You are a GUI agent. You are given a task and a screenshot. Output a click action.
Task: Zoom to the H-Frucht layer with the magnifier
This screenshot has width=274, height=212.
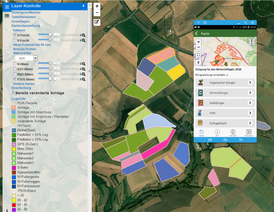click(x=83, y=35)
